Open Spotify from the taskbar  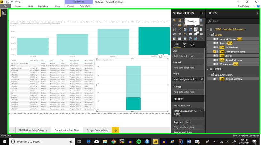click(138, 141)
